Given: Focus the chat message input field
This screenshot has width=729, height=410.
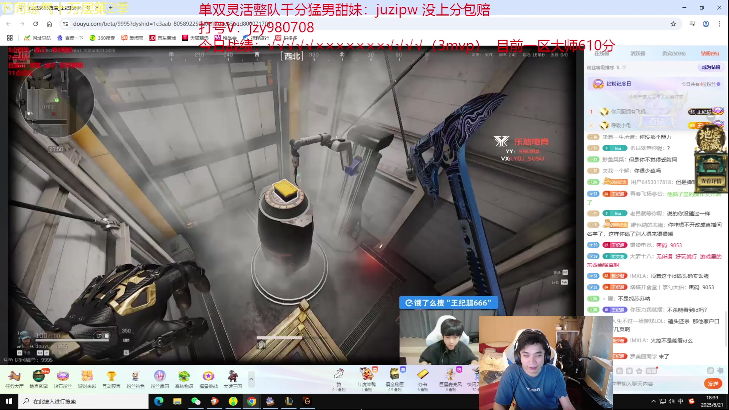Looking at the screenshot, I should coord(657,384).
